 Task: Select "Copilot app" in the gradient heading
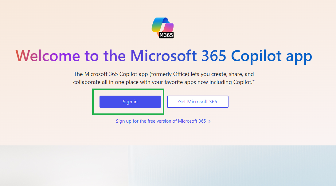272,56
